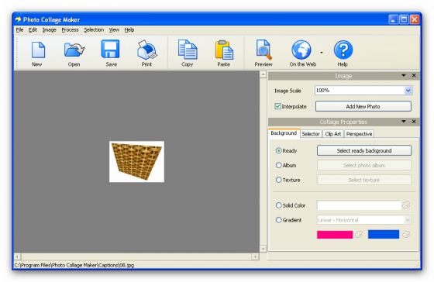This screenshot has height=282, width=434.
Task: Open the Image menu
Action: (x=50, y=30)
